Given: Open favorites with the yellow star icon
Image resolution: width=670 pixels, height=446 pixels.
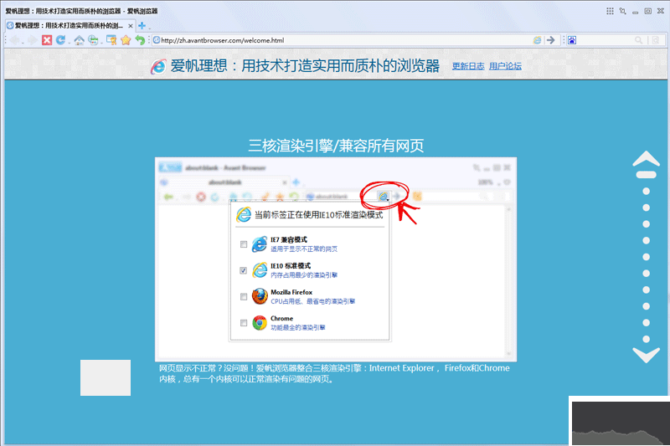Looking at the screenshot, I should (x=126, y=40).
